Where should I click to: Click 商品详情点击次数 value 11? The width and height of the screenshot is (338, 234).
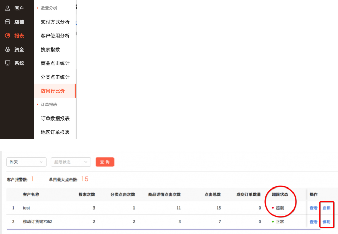[x=179, y=208]
